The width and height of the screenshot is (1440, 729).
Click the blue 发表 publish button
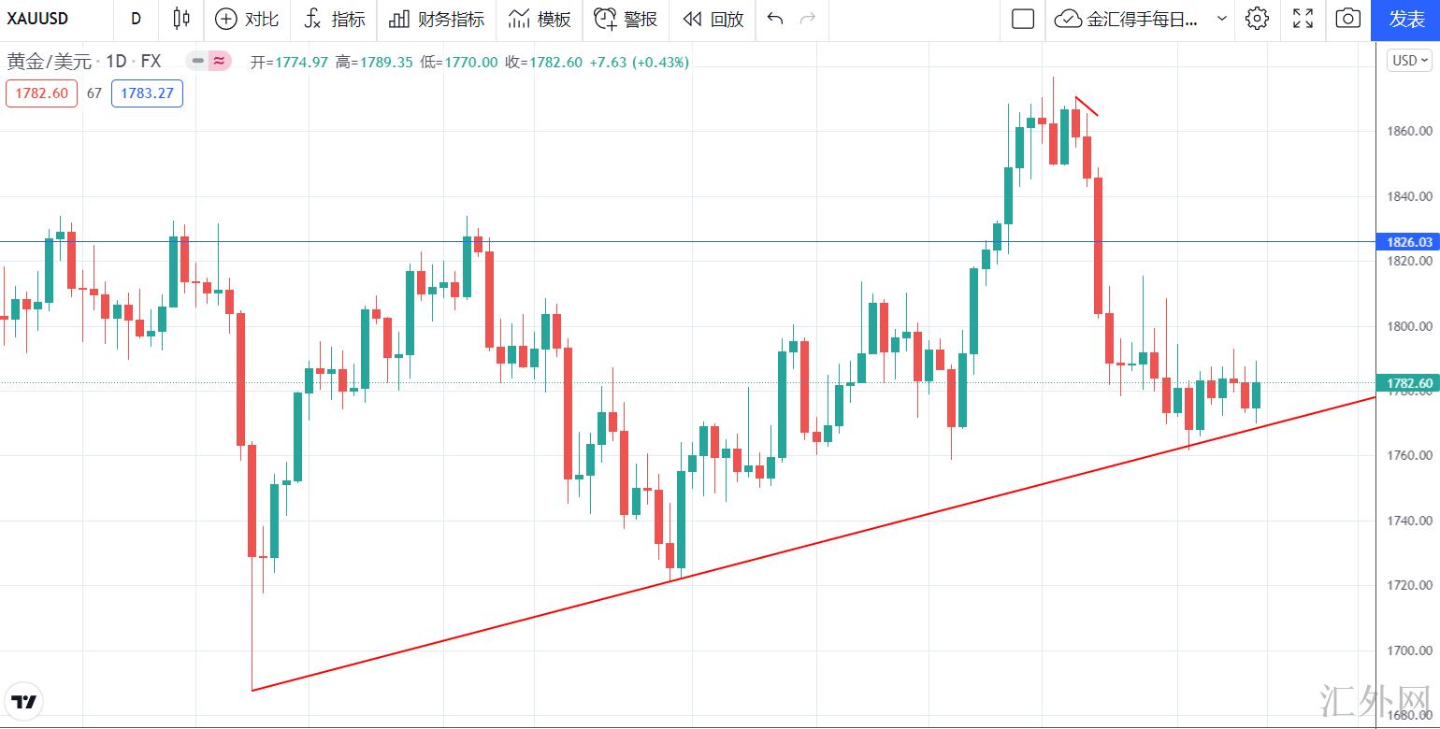click(x=1405, y=20)
